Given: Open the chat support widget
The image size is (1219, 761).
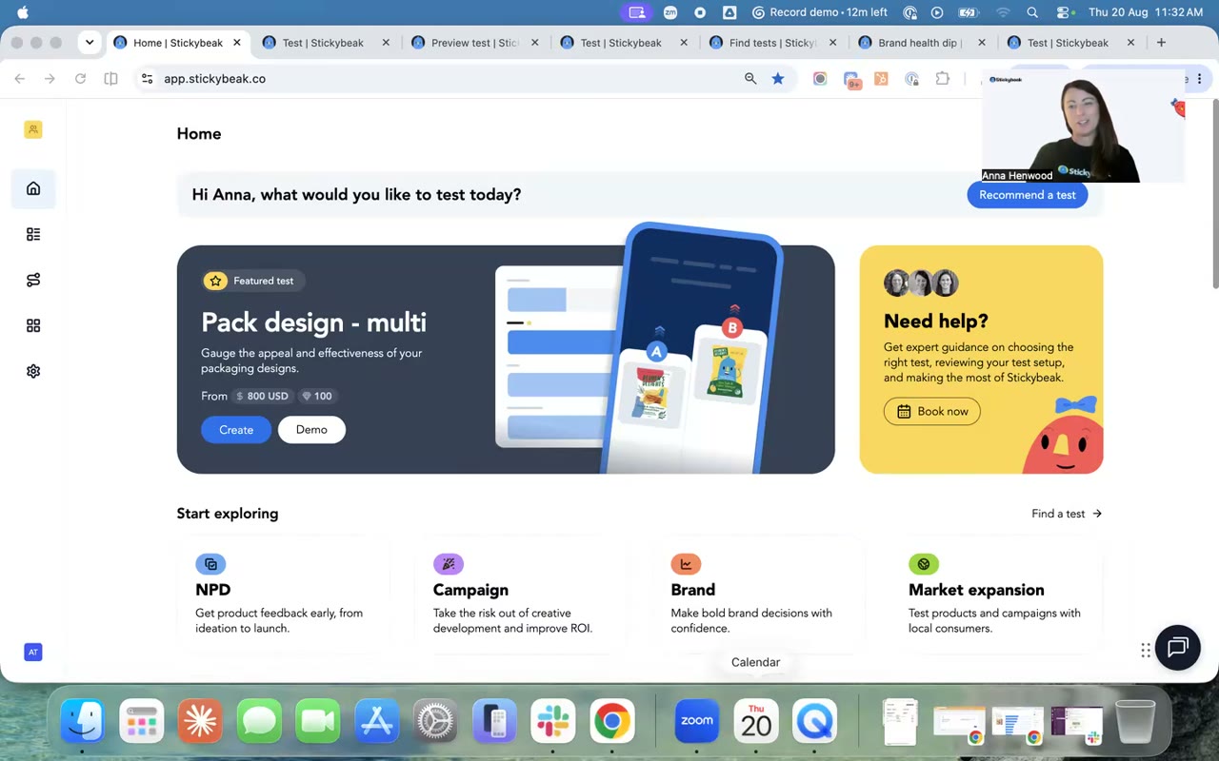Looking at the screenshot, I should pyautogui.click(x=1178, y=648).
